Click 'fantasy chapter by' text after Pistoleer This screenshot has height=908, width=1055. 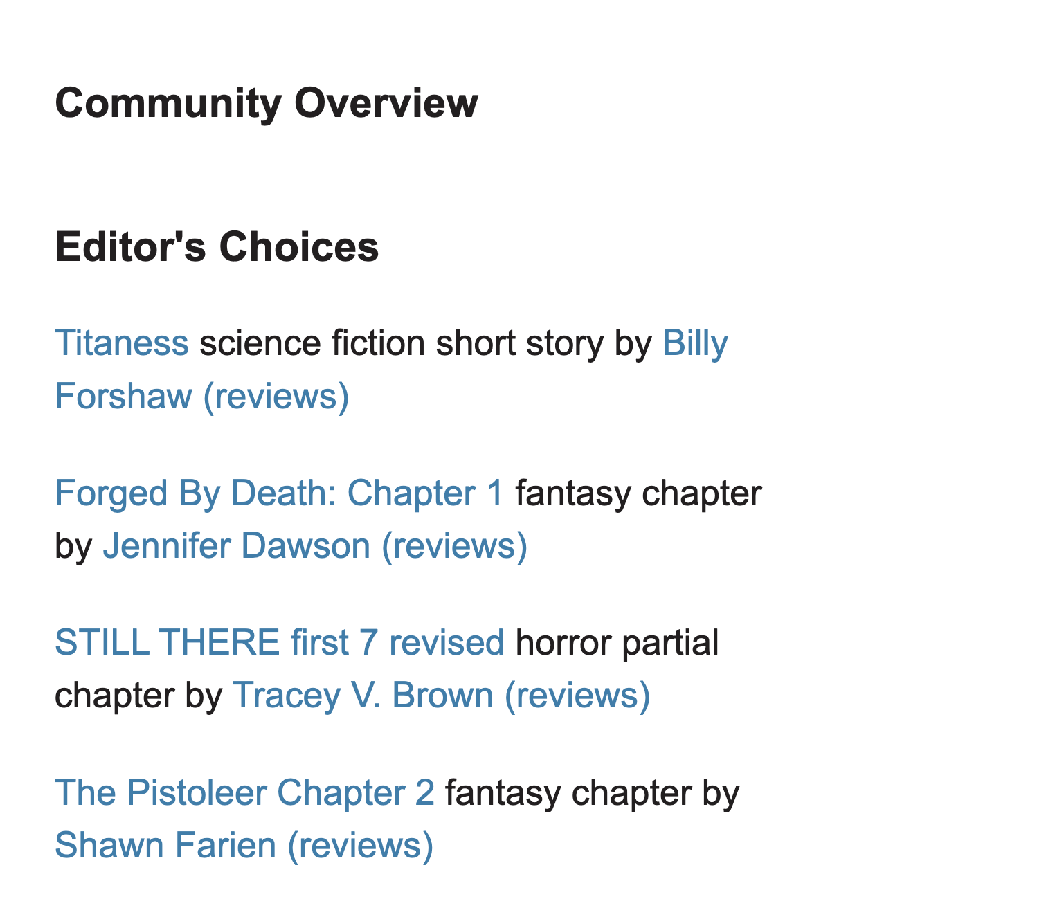pyautogui.click(x=593, y=792)
